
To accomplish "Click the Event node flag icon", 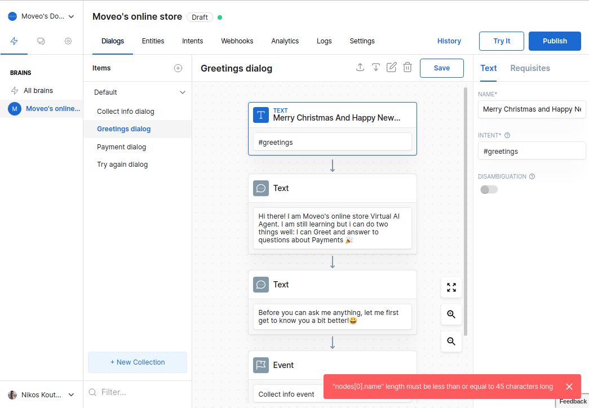I will (x=261, y=365).
